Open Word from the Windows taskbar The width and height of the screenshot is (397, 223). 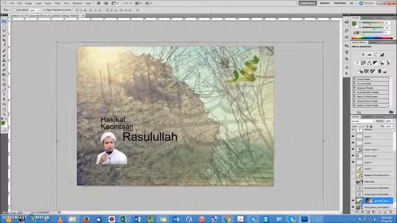(138, 219)
